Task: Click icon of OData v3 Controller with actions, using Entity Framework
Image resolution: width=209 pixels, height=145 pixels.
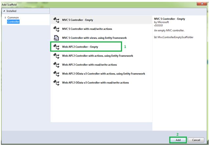Action: 56,73
